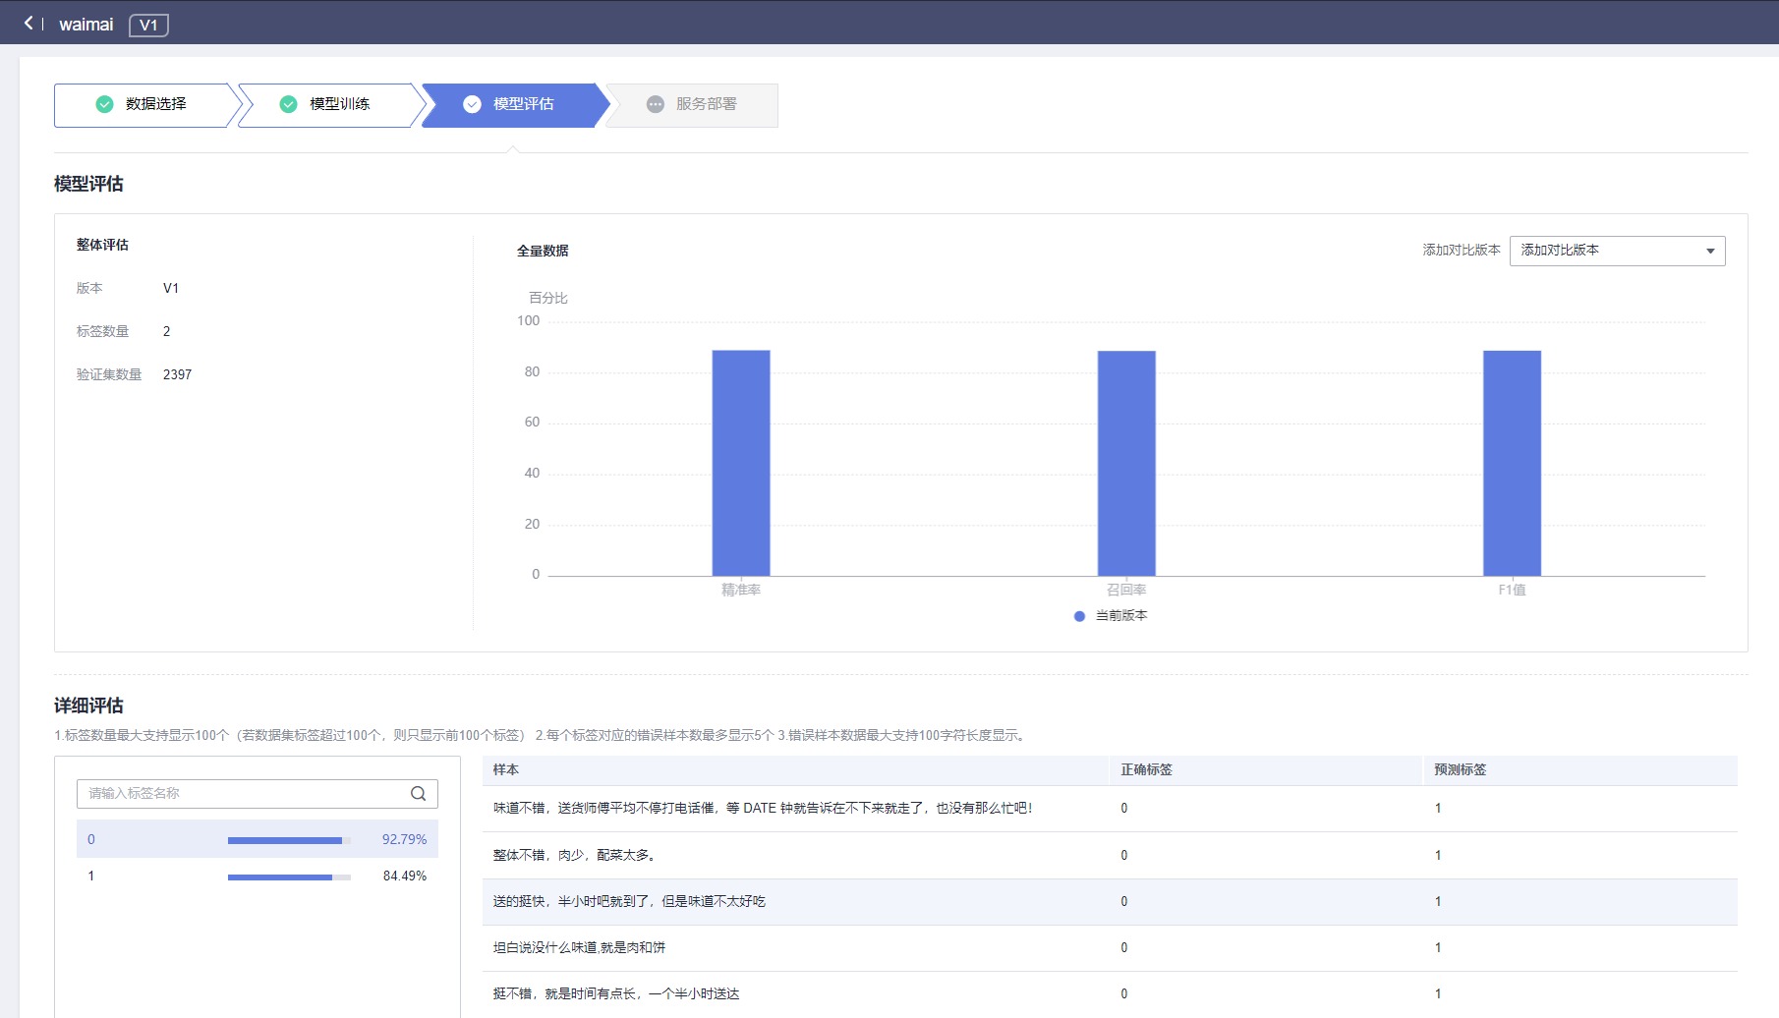Click the V1 version badge
This screenshot has height=1018, width=1779.
tap(148, 25)
